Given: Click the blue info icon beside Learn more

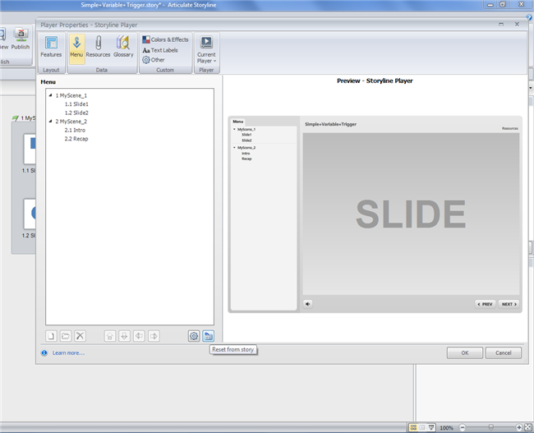Looking at the screenshot, I should click(44, 353).
